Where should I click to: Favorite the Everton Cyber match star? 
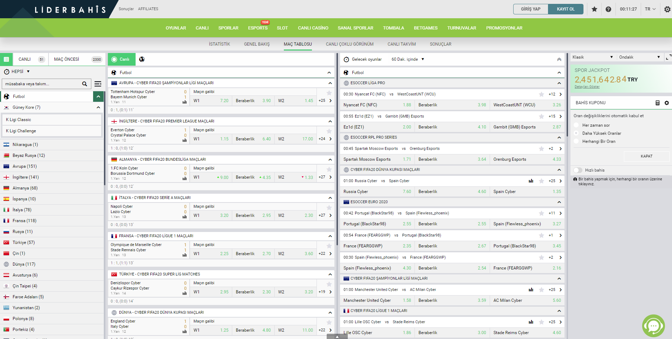tap(329, 131)
